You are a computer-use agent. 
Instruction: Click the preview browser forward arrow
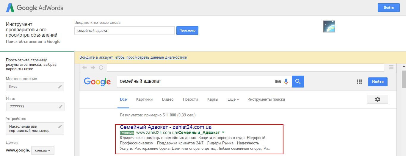point(93,68)
